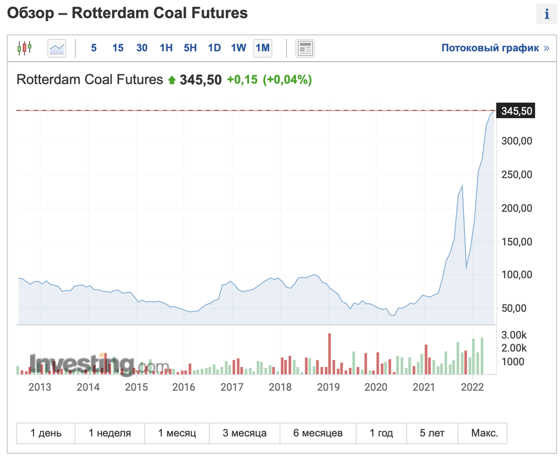
Task: Choose the 1W chart interval
Action: 238,48
